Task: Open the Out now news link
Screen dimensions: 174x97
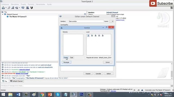Action: [113, 91]
